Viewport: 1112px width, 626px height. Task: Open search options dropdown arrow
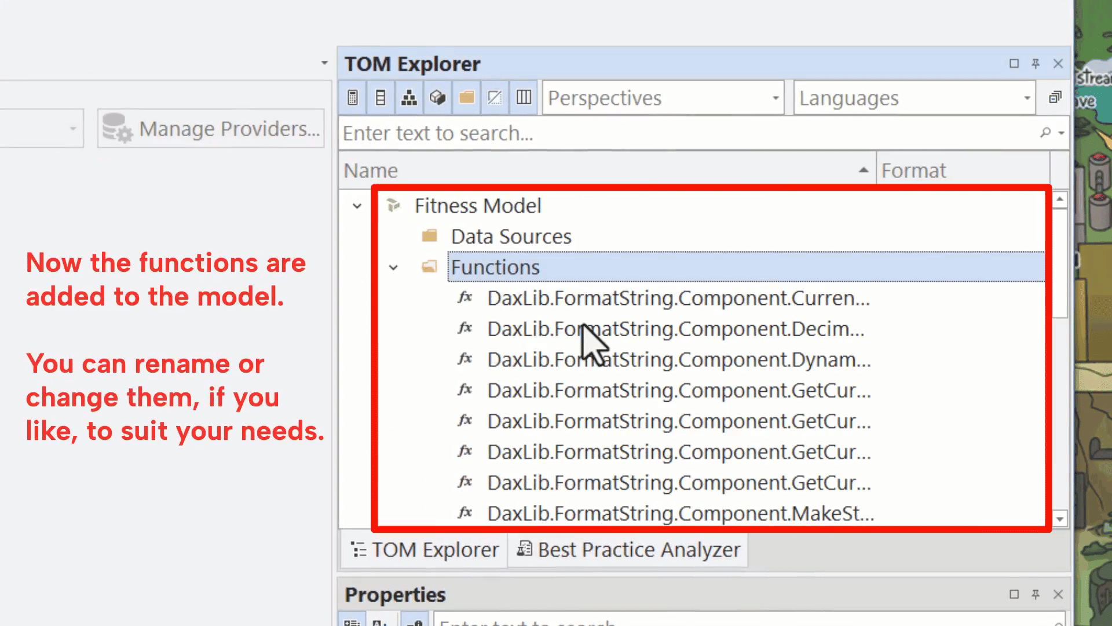(x=1061, y=133)
